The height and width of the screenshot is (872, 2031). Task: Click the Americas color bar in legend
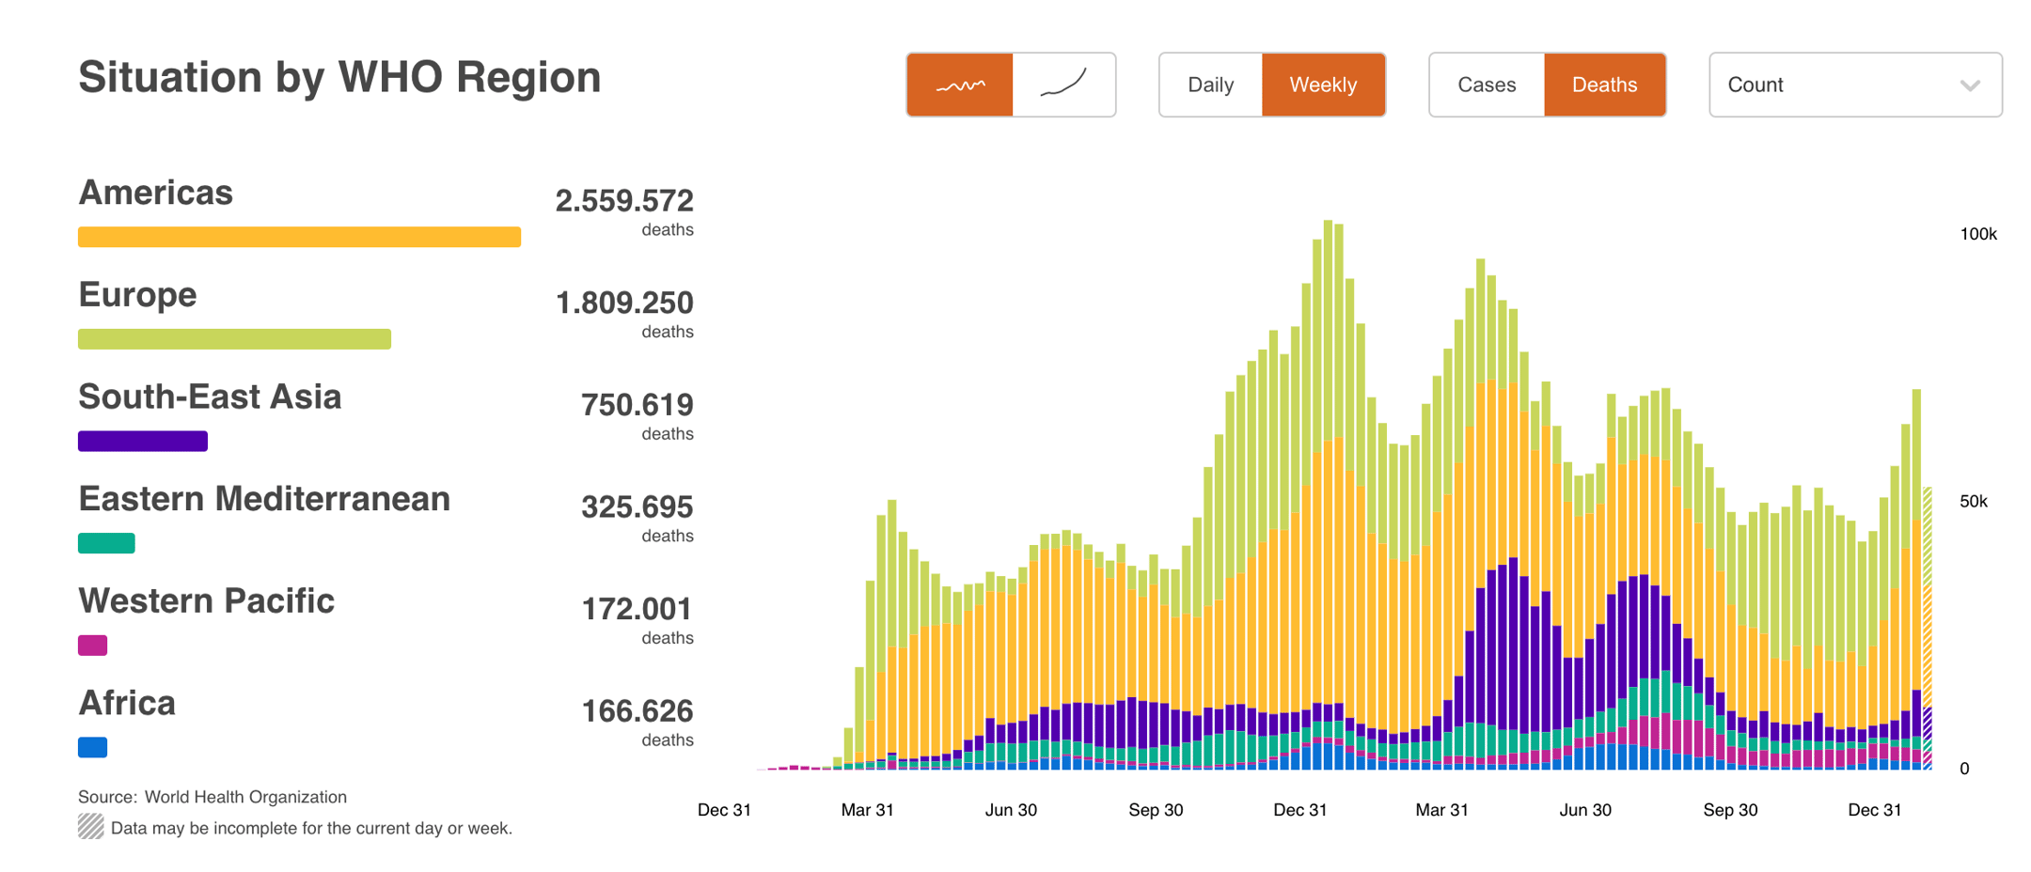click(x=299, y=237)
